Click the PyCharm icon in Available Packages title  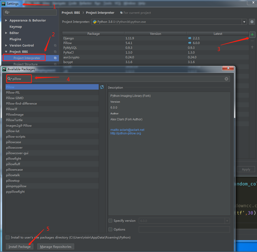point(4,69)
